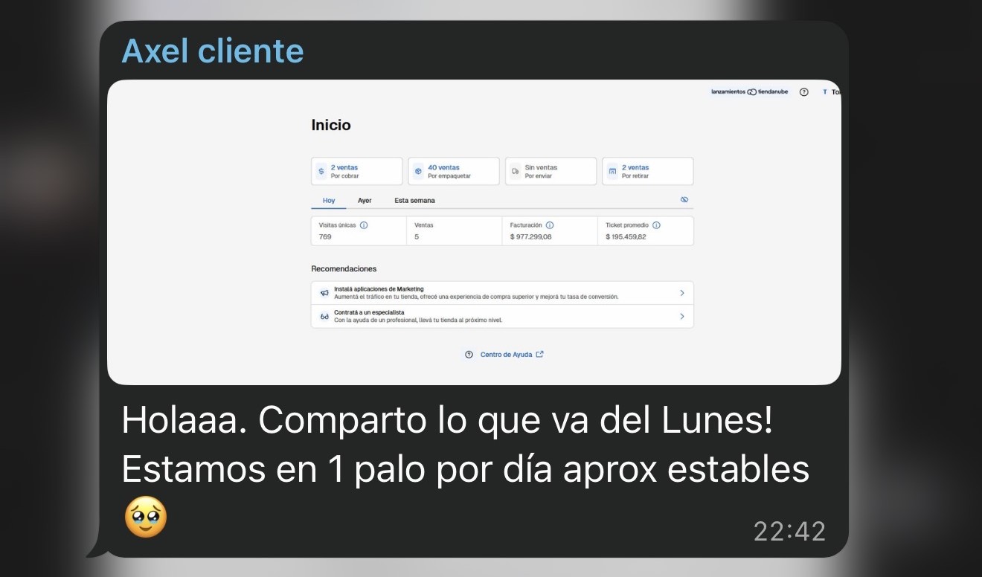Screen dimensions: 982x577
Task: Hide the sales metrics with the eye-slash toggle
Action: pos(684,199)
